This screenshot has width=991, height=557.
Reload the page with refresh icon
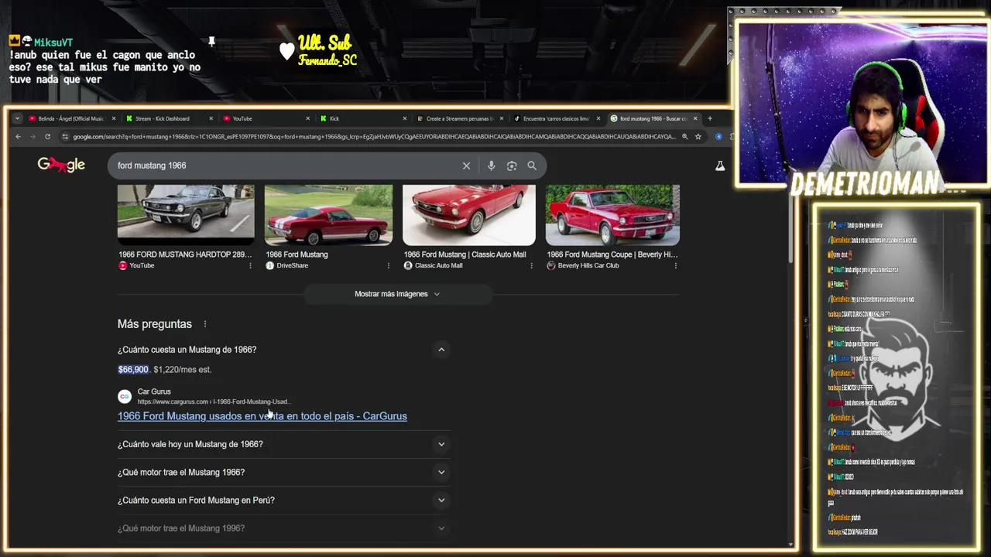[x=47, y=137]
